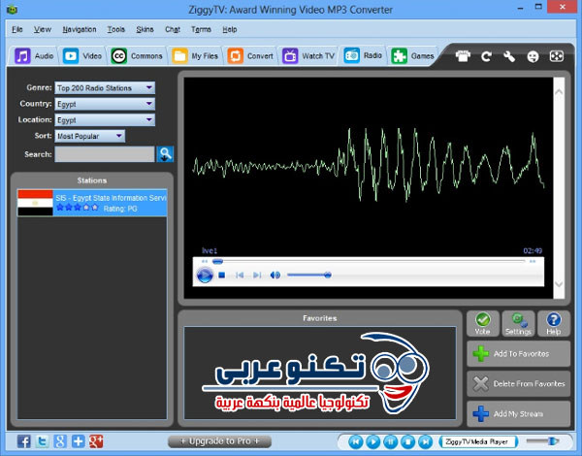The image size is (582, 456).
Task: Switch to the Watch TV tab
Action: tap(308, 56)
